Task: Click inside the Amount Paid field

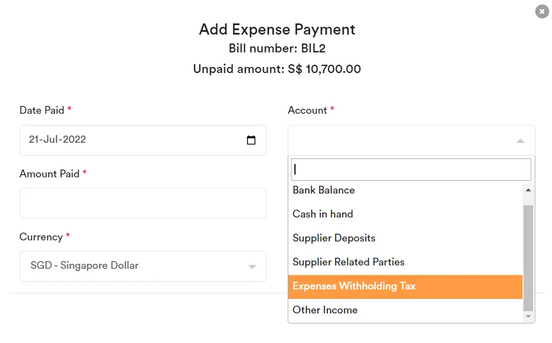Action: 143,203
